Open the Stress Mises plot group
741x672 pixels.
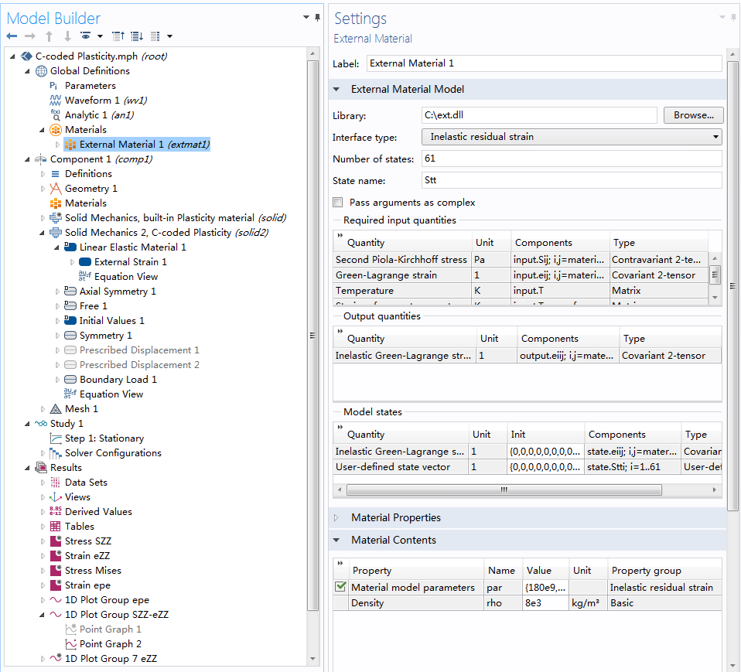click(93, 571)
